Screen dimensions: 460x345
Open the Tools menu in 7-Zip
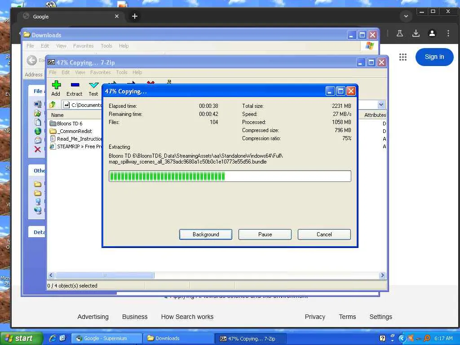[121, 72]
